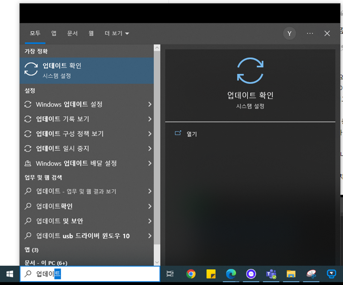
Task: Expand 업데이트 - 업무 및 웹 결과 arrow
Action: point(150,191)
